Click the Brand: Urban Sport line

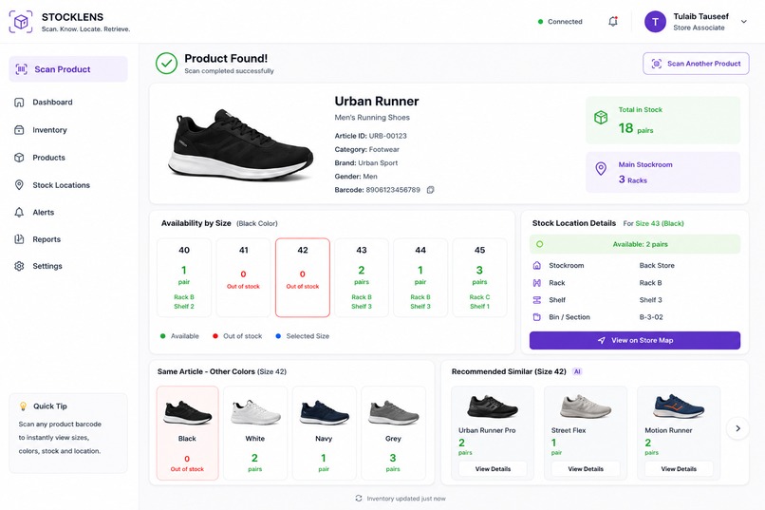(366, 163)
